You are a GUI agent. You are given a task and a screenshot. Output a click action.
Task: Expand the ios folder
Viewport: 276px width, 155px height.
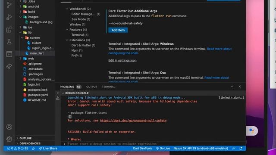click(20, 27)
